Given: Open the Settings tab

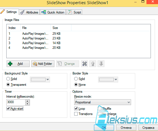Looking at the screenshot, I should click(x=9, y=12).
